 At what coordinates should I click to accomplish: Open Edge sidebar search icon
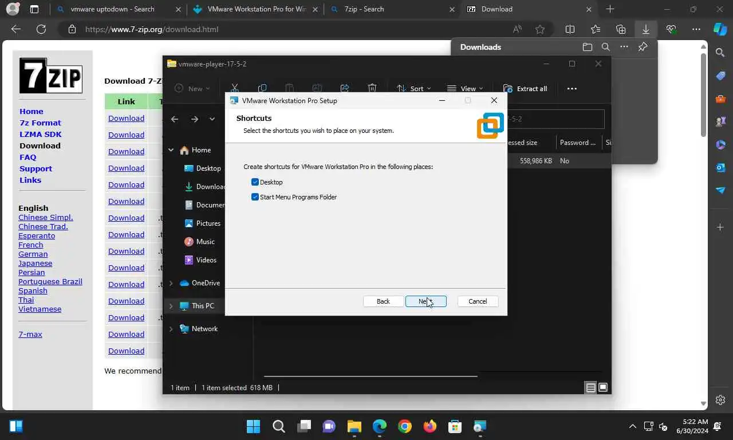[x=720, y=53]
